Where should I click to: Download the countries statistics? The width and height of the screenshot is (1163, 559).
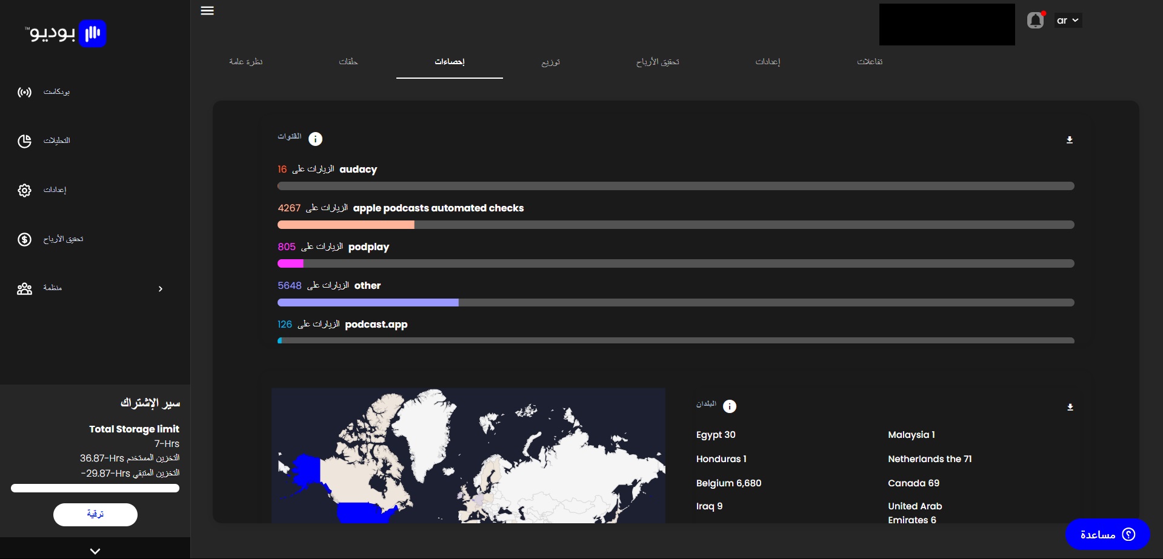1070,407
